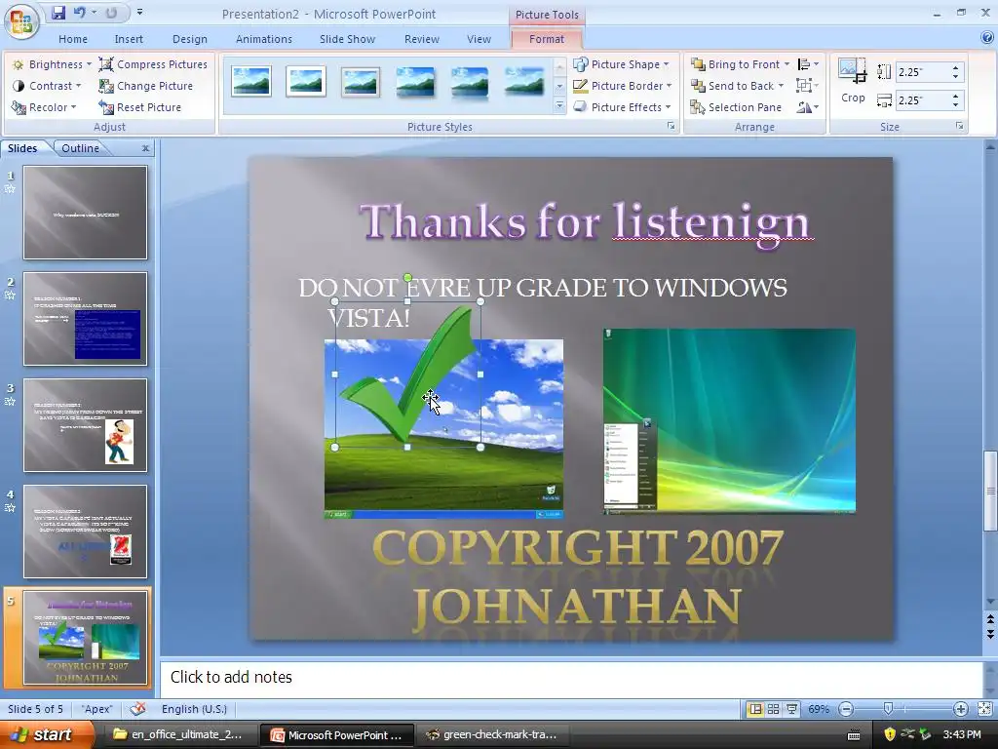Open PowerPoint Help icon
This screenshot has width=998, height=749.
click(987, 38)
